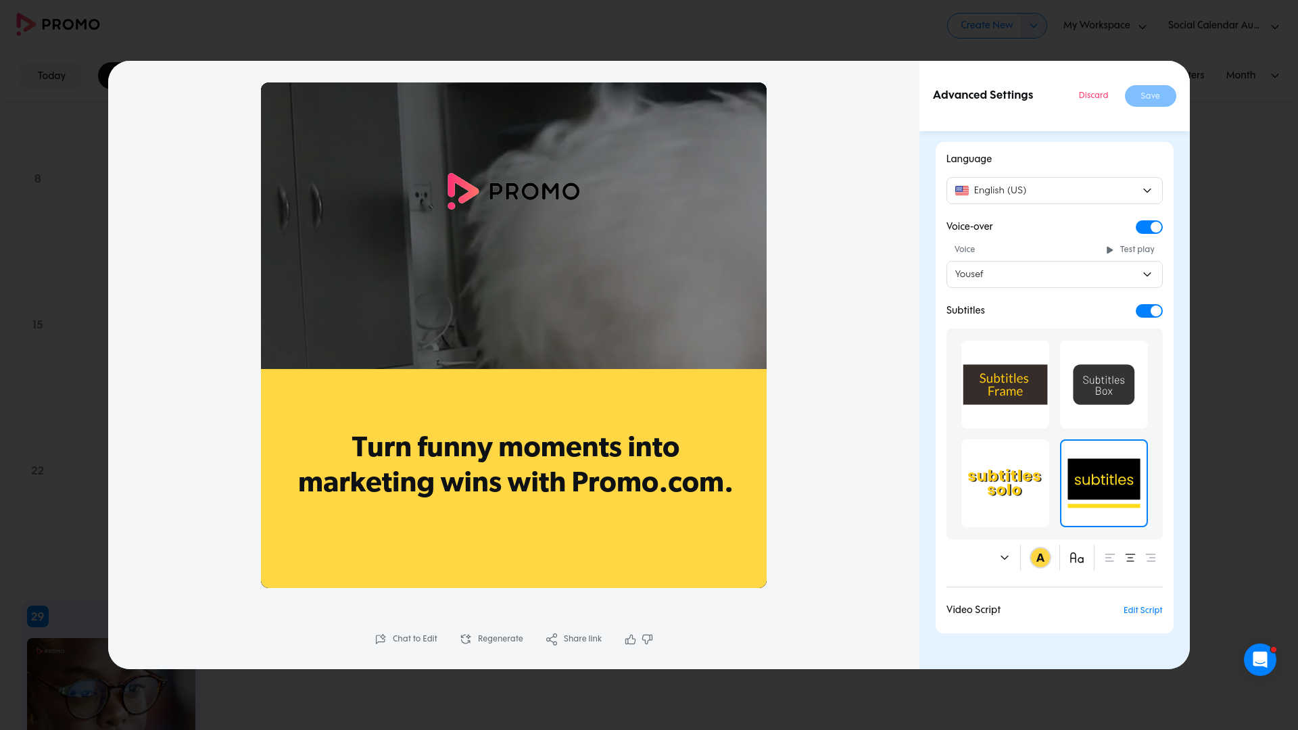Click the Chat to Edit label
The image size is (1298, 730).
point(415,639)
